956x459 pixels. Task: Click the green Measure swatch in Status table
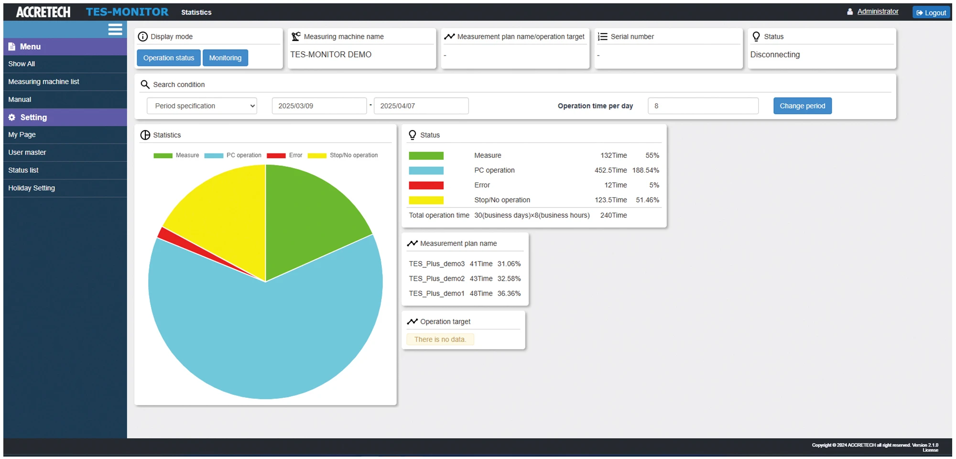[426, 155]
